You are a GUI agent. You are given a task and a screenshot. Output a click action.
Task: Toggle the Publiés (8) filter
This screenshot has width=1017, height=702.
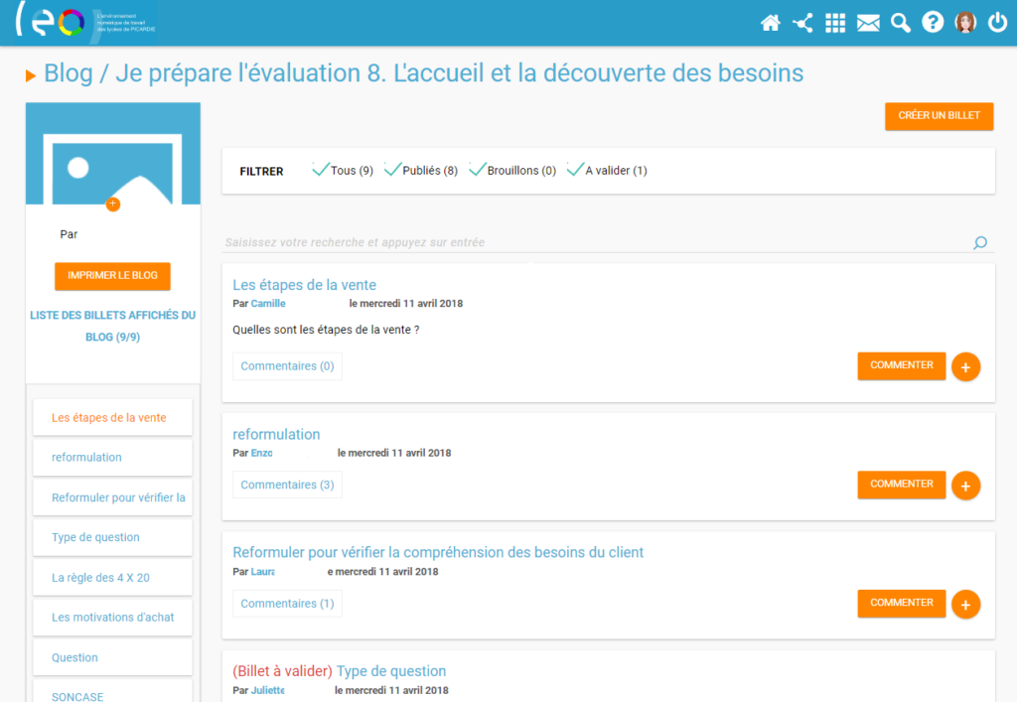421,171
